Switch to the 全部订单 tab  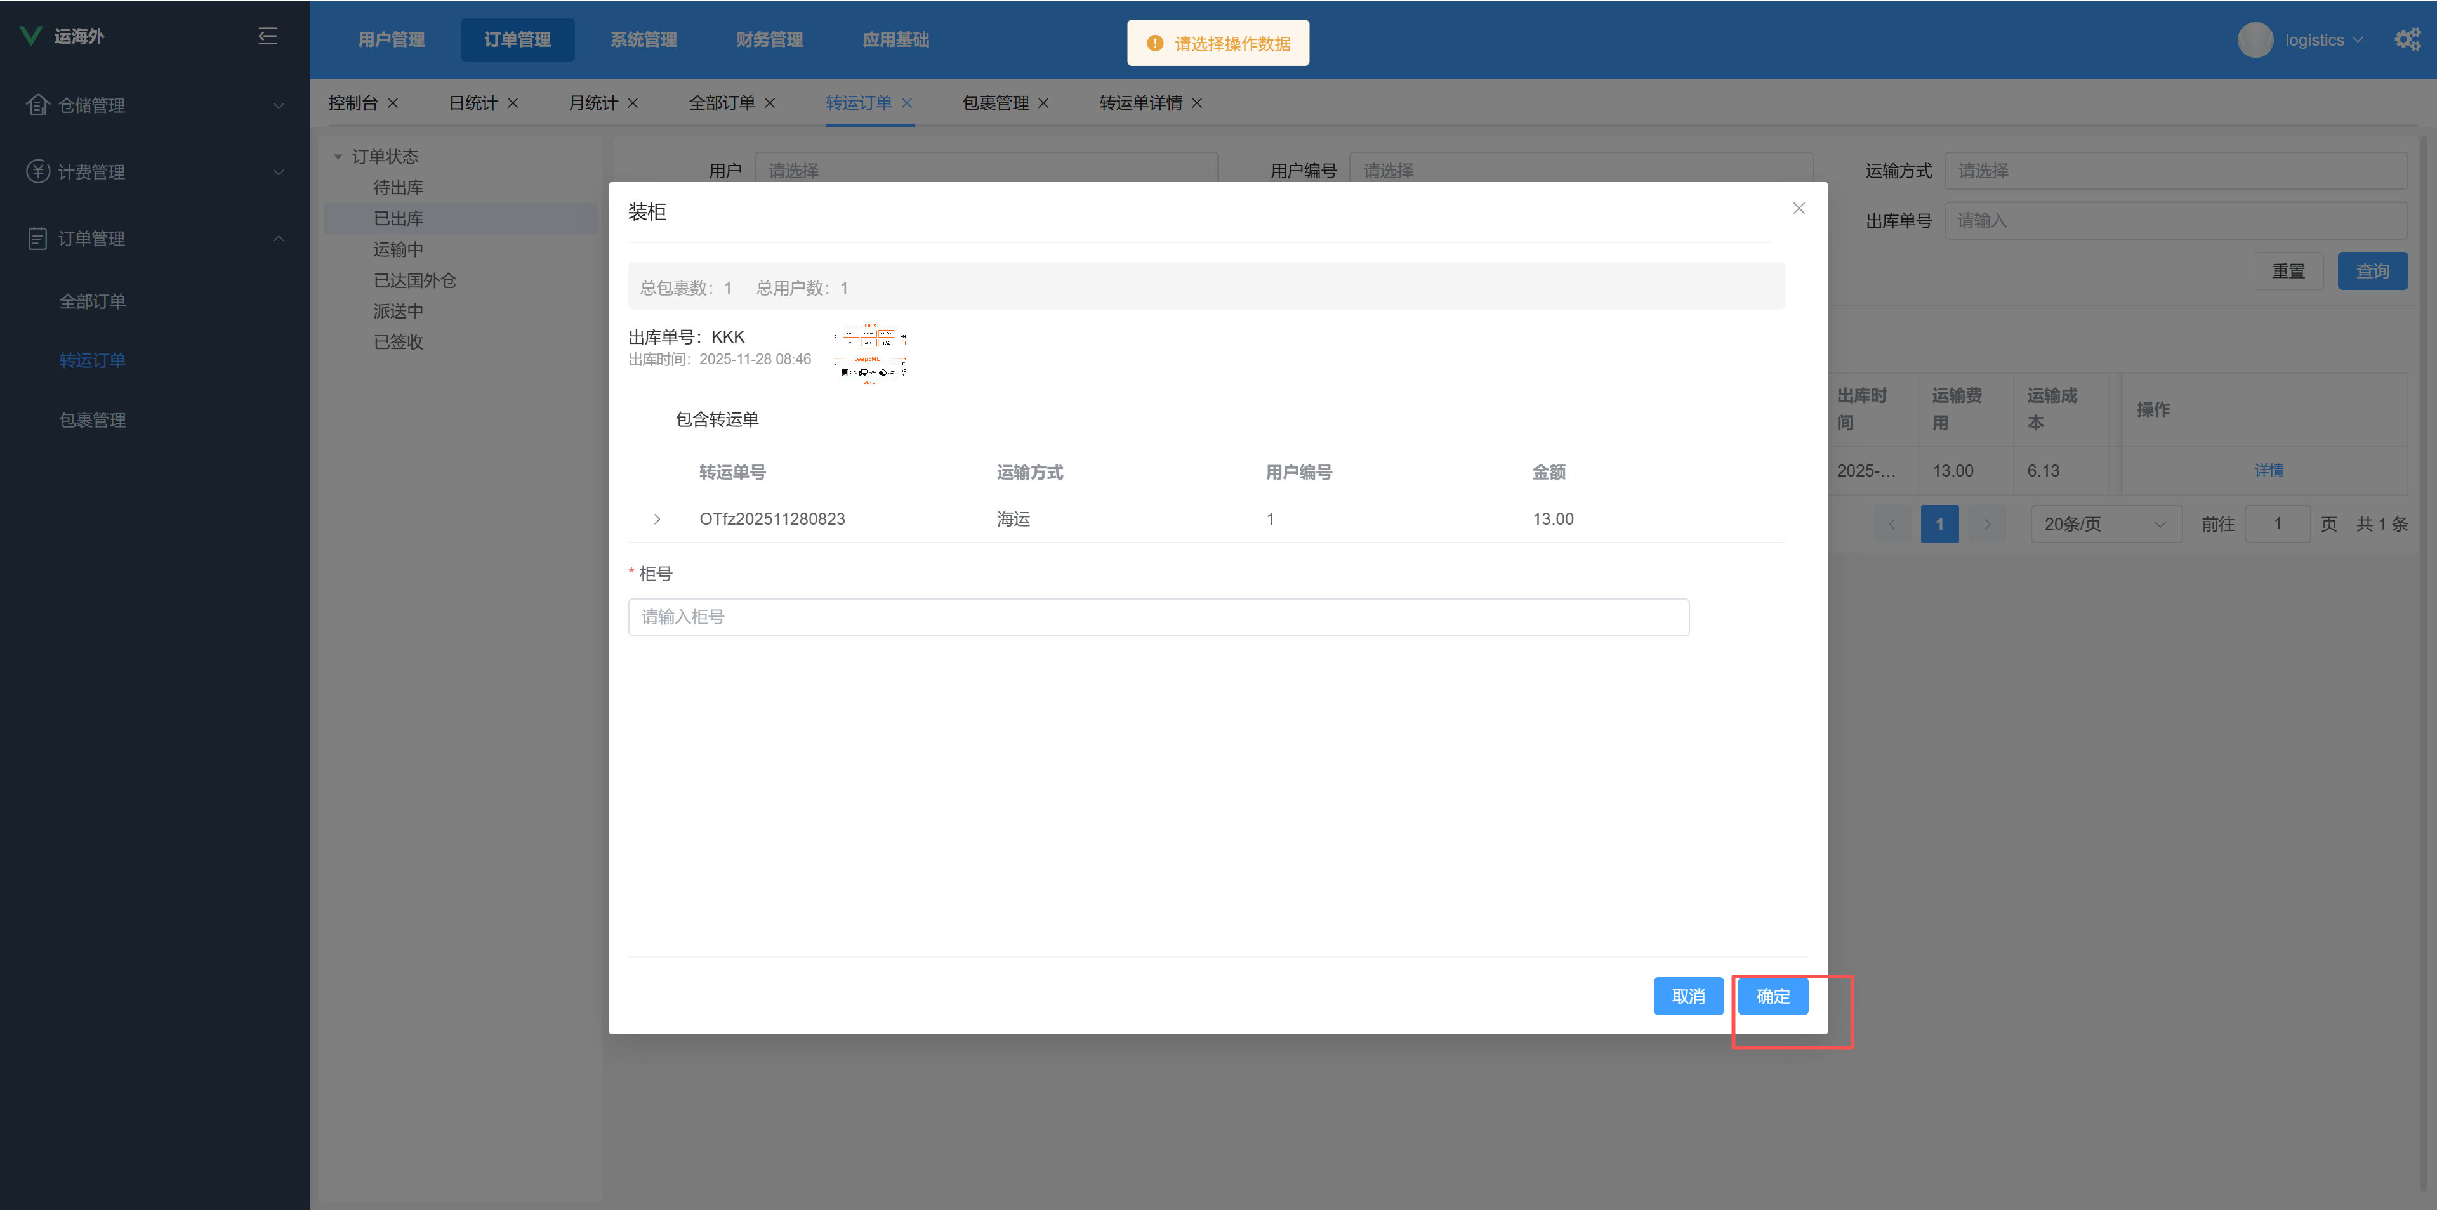pyautogui.click(x=721, y=103)
